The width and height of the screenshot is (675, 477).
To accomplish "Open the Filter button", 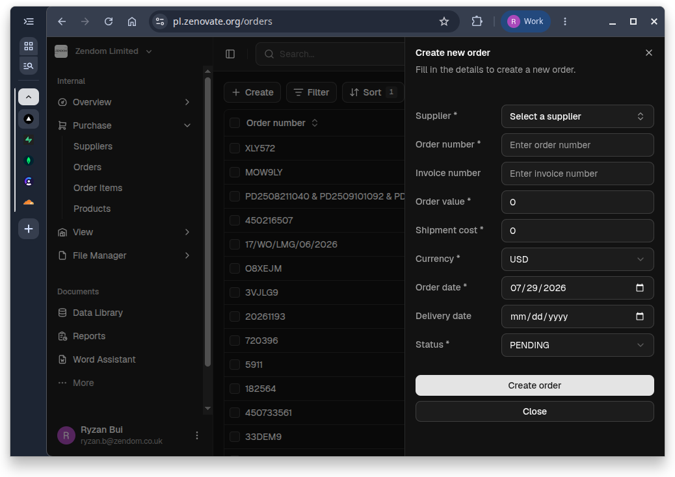I will click(x=311, y=92).
